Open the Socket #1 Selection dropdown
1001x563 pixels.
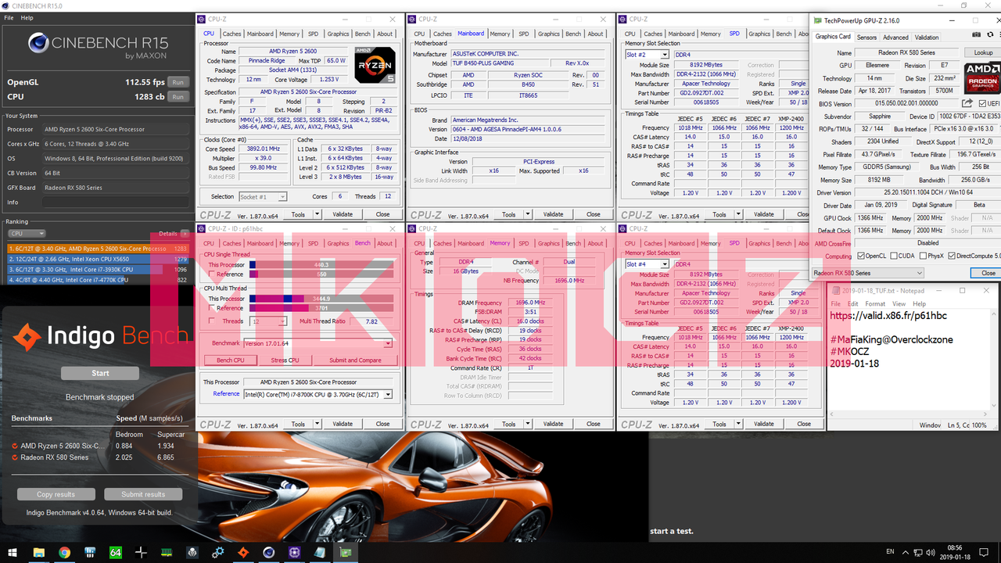tap(263, 197)
